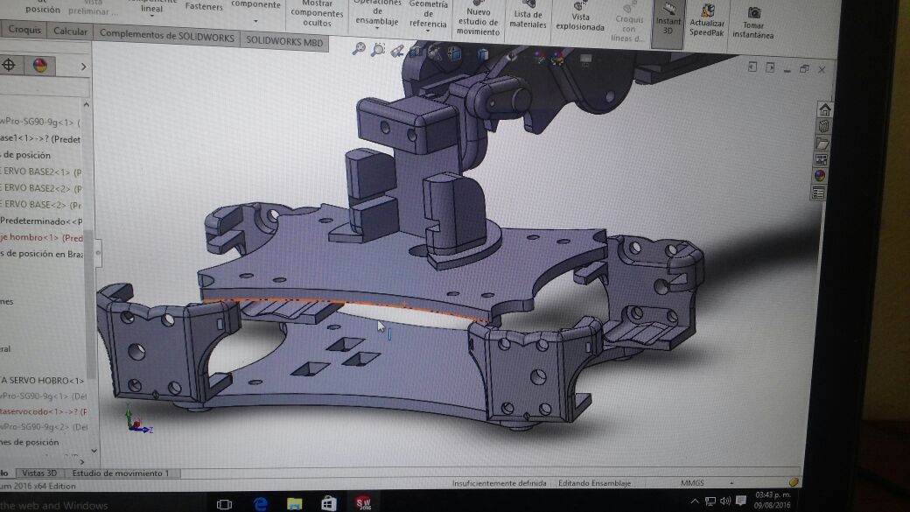Click the yellow status bar icon
This screenshot has height=512, width=910.
tap(794, 482)
